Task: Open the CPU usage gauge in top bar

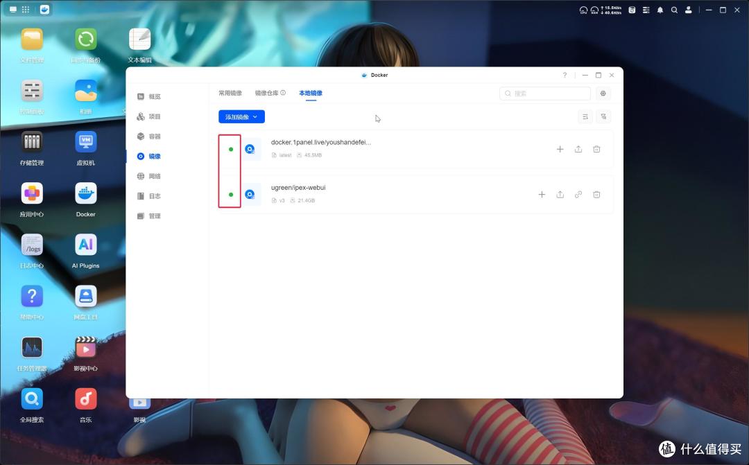Action: pos(583,10)
